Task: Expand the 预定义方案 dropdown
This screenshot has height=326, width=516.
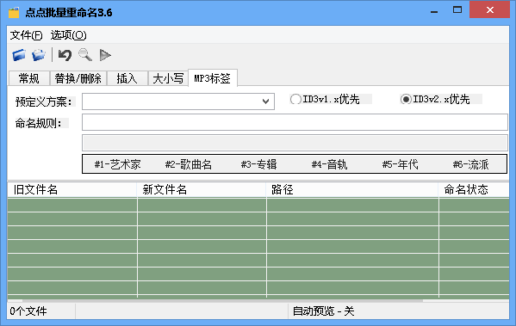Action: tap(266, 101)
